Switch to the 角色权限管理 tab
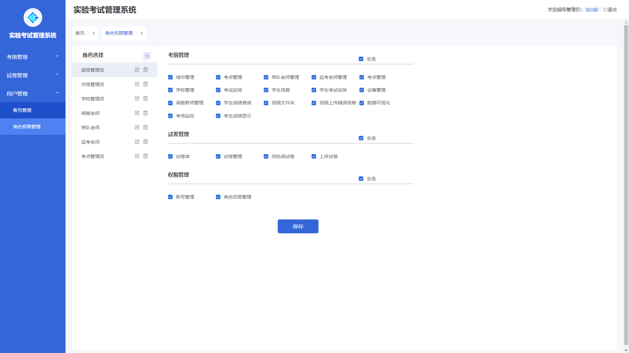The width and height of the screenshot is (629, 353). tap(119, 33)
